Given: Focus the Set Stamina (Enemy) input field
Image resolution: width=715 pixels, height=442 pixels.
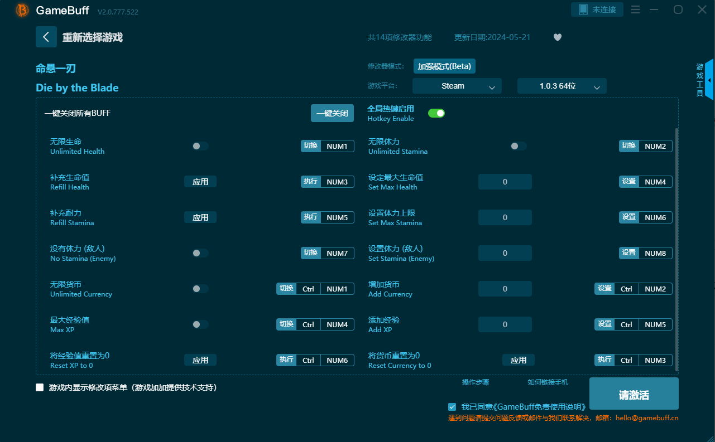Looking at the screenshot, I should pyautogui.click(x=505, y=253).
